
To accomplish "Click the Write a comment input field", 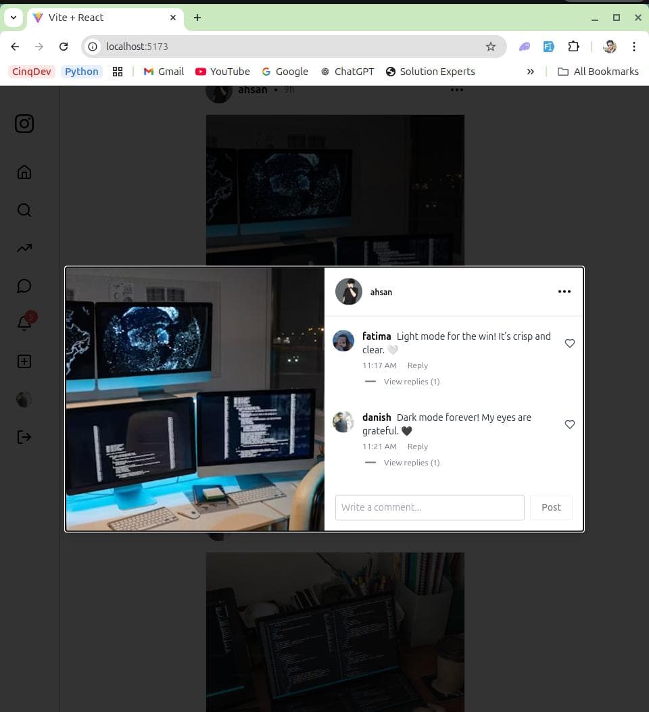I will pos(429,507).
